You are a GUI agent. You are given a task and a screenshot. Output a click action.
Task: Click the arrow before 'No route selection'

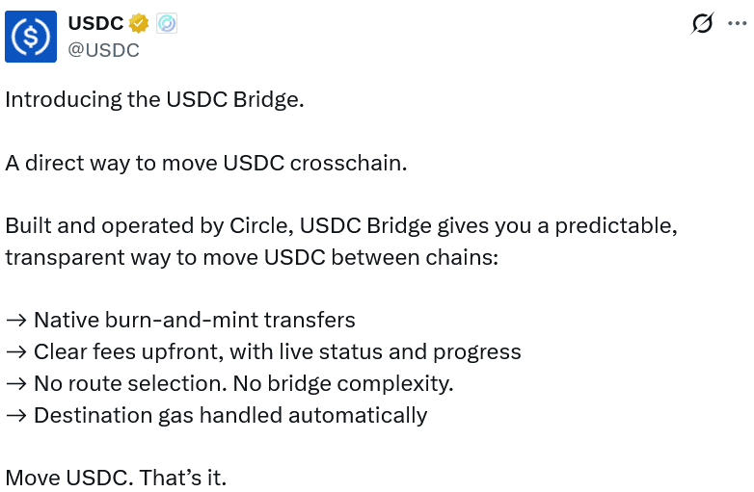15,384
